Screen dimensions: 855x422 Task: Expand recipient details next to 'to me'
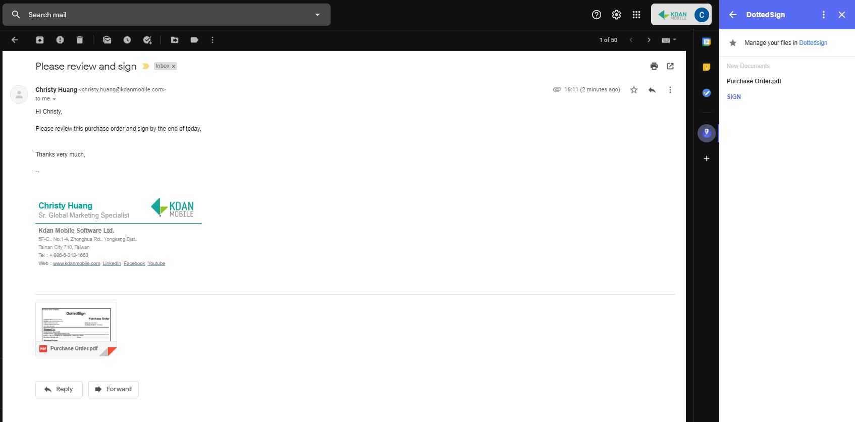click(55, 99)
